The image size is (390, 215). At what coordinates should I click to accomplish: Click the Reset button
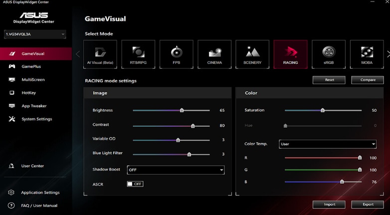click(x=329, y=80)
